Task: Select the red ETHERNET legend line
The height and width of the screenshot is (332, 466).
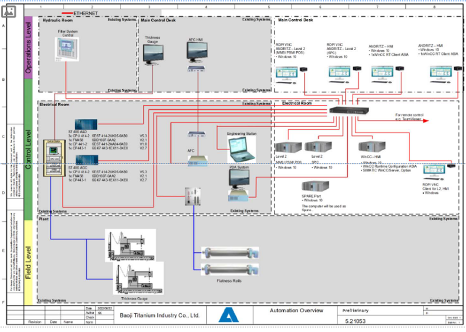Action: tap(67, 14)
